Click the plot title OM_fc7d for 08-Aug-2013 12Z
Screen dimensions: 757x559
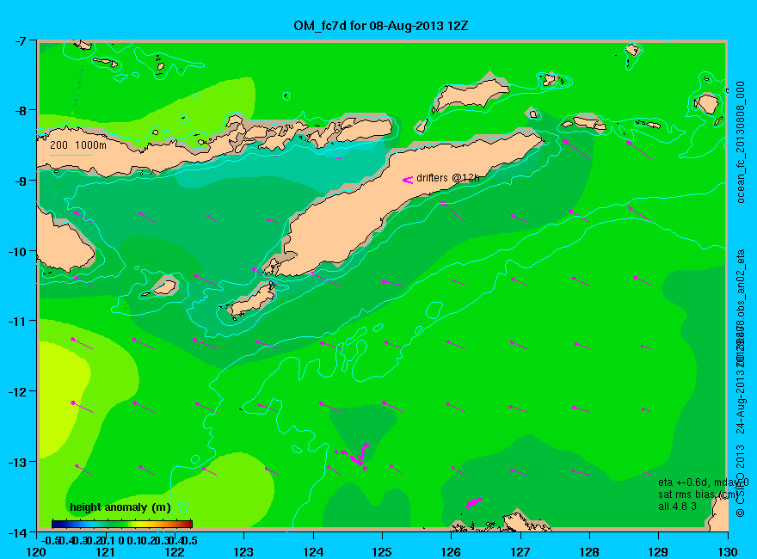pos(380,26)
